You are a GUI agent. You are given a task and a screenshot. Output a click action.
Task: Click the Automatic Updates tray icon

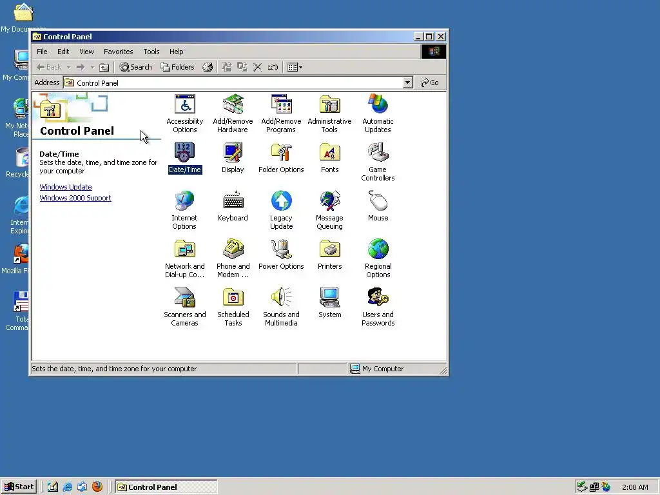pyautogui.click(x=606, y=487)
